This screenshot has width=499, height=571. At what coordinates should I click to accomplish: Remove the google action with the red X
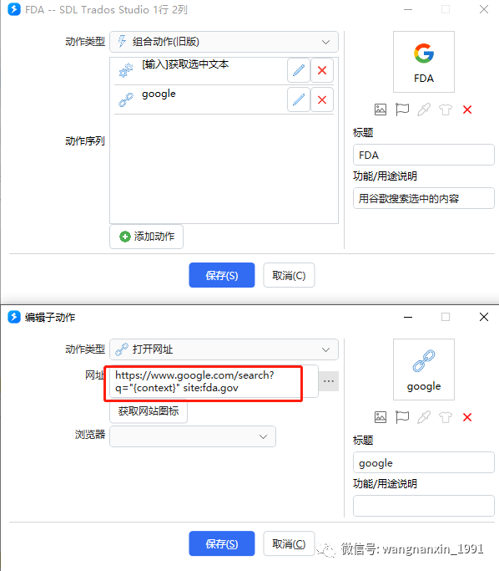(x=322, y=99)
